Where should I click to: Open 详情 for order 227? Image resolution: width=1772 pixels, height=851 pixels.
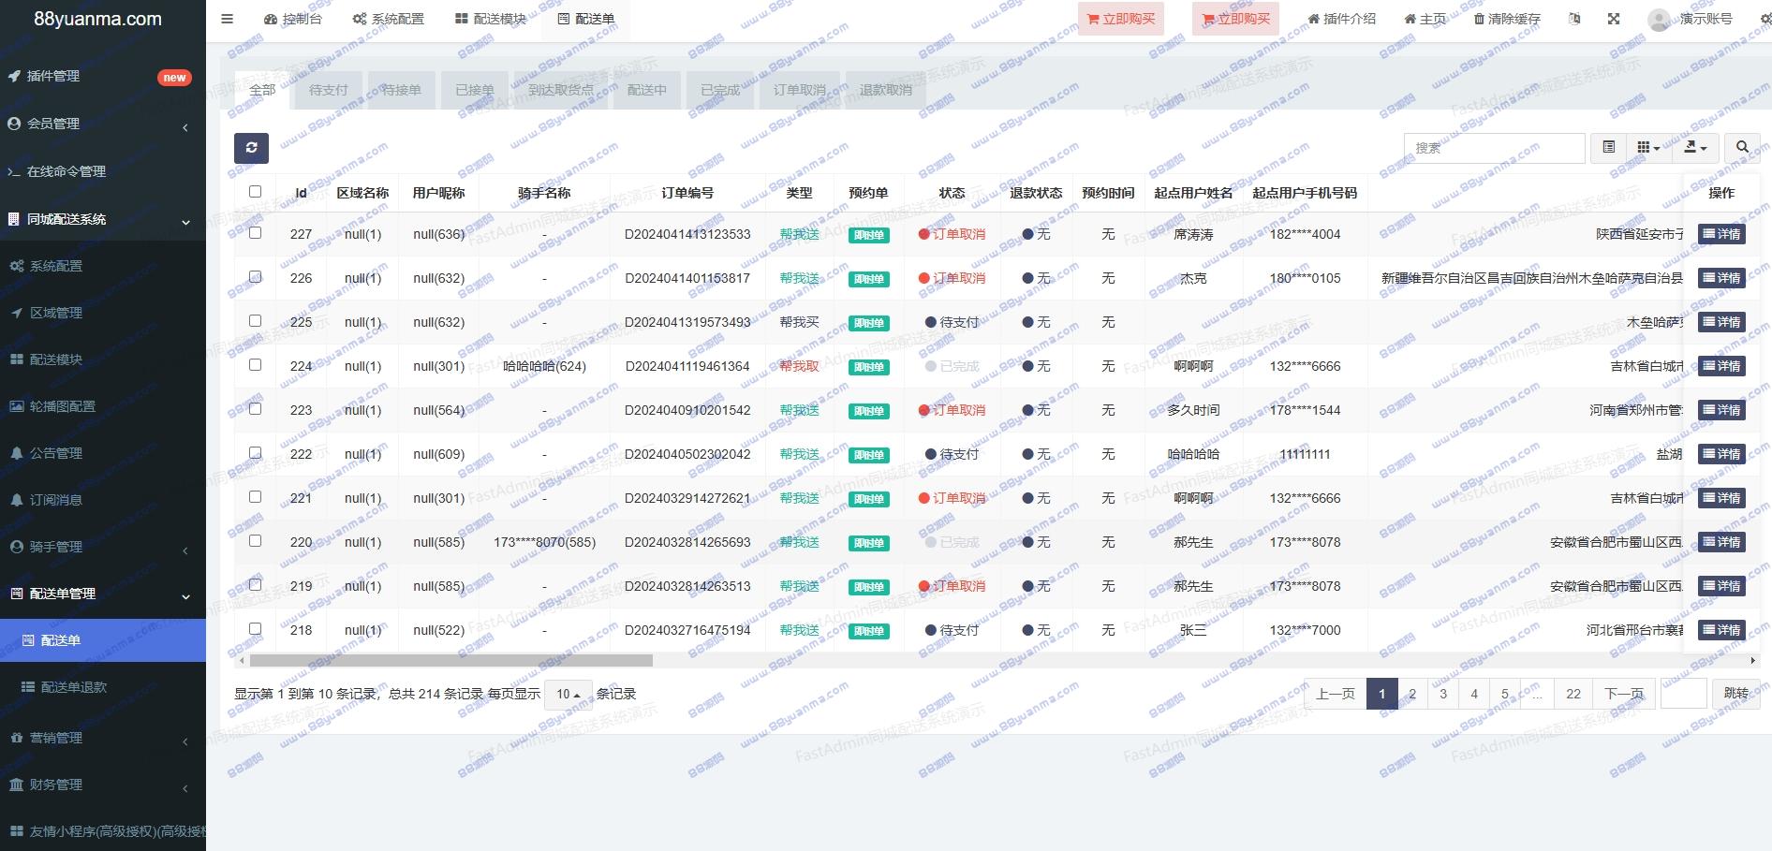pos(1720,234)
